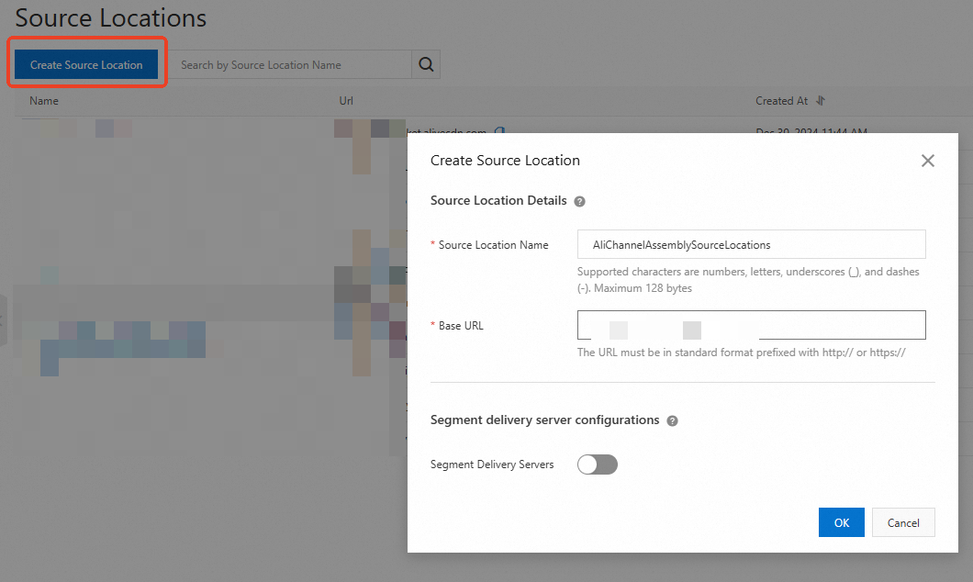Image resolution: width=973 pixels, height=582 pixels.
Task: Click the Name column header
Action: [x=44, y=101]
